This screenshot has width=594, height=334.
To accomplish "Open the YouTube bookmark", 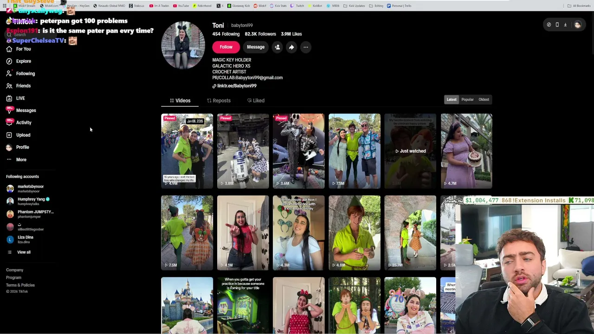I will (181, 6).
